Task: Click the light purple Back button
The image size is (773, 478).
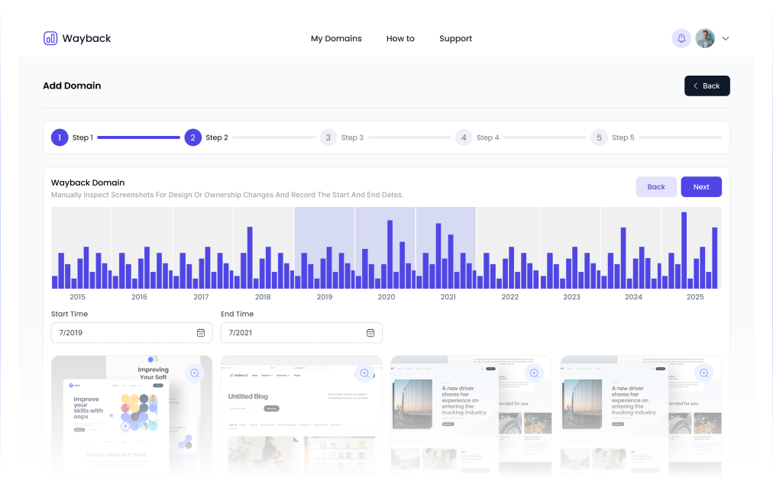Action: tap(656, 187)
